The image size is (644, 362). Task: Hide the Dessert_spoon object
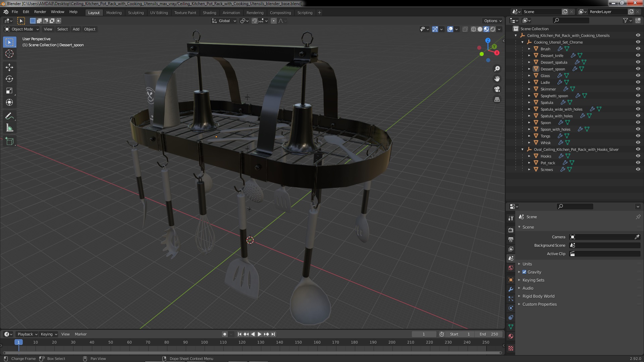(638, 69)
